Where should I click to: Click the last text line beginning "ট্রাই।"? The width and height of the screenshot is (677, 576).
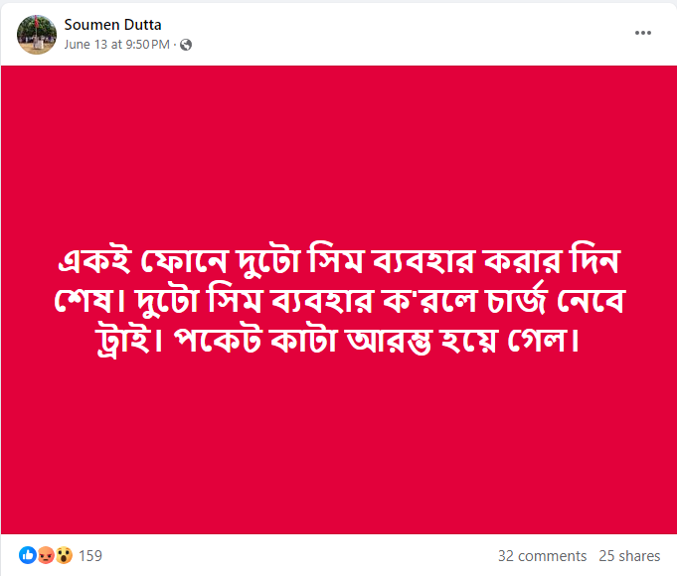[x=339, y=342]
